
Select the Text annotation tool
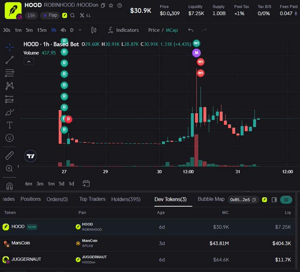click(x=10, y=125)
